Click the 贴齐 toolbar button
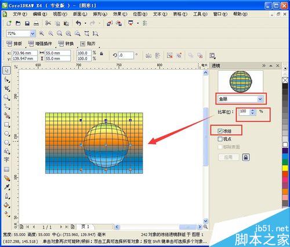The height and width of the screenshot is (247, 290). click(x=88, y=43)
